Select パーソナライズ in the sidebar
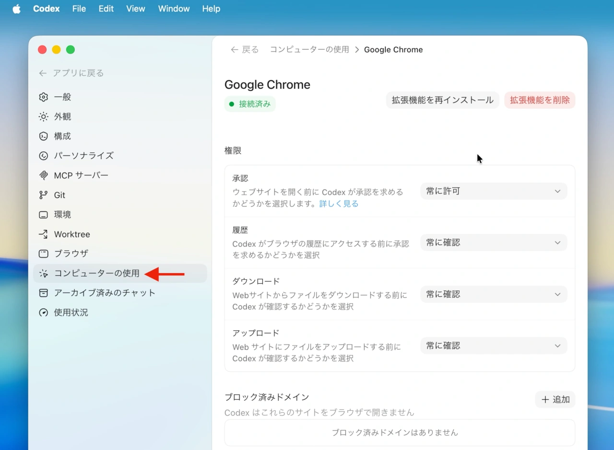Image resolution: width=614 pixels, height=450 pixels. [x=120, y=156]
